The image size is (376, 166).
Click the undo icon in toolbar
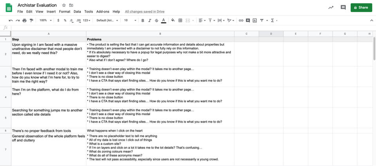(x=11, y=20)
